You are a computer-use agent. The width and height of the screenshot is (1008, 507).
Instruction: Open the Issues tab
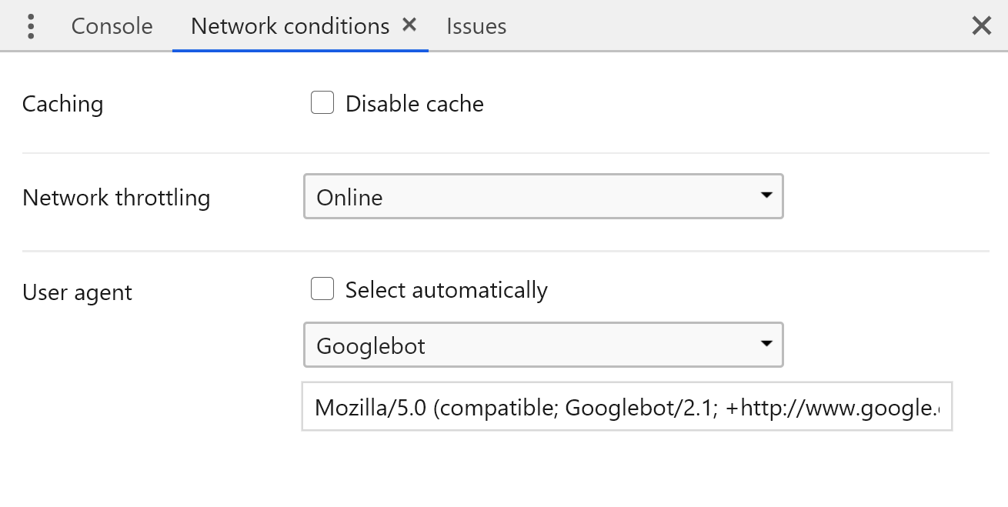click(476, 26)
